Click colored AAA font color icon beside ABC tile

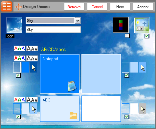(x=19, y=100)
